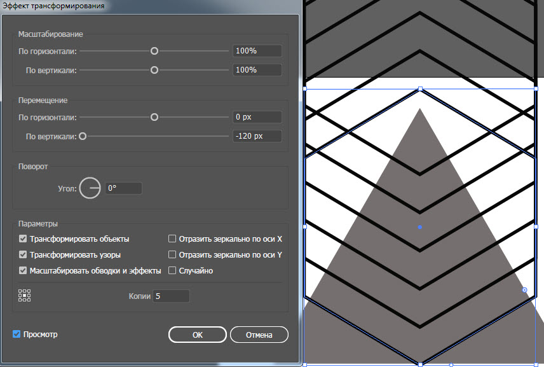Enable Отразить зеркально по оси X

click(172, 239)
